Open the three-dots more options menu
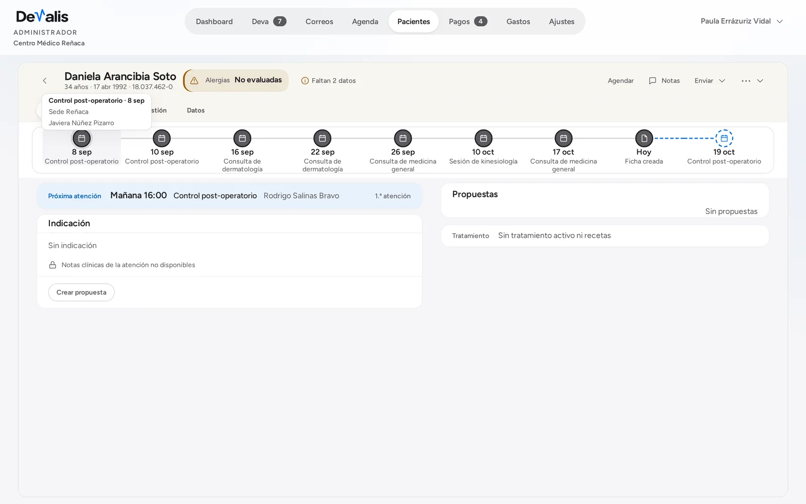The image size is (806, 504). 746,81
